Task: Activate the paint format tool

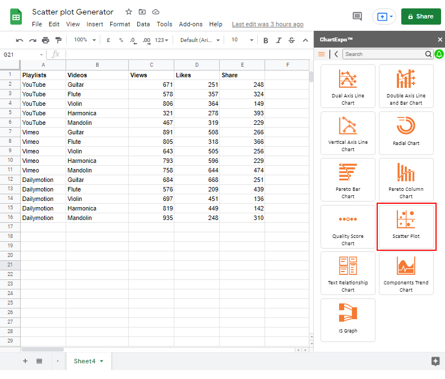Action: [x=58, y=40]
